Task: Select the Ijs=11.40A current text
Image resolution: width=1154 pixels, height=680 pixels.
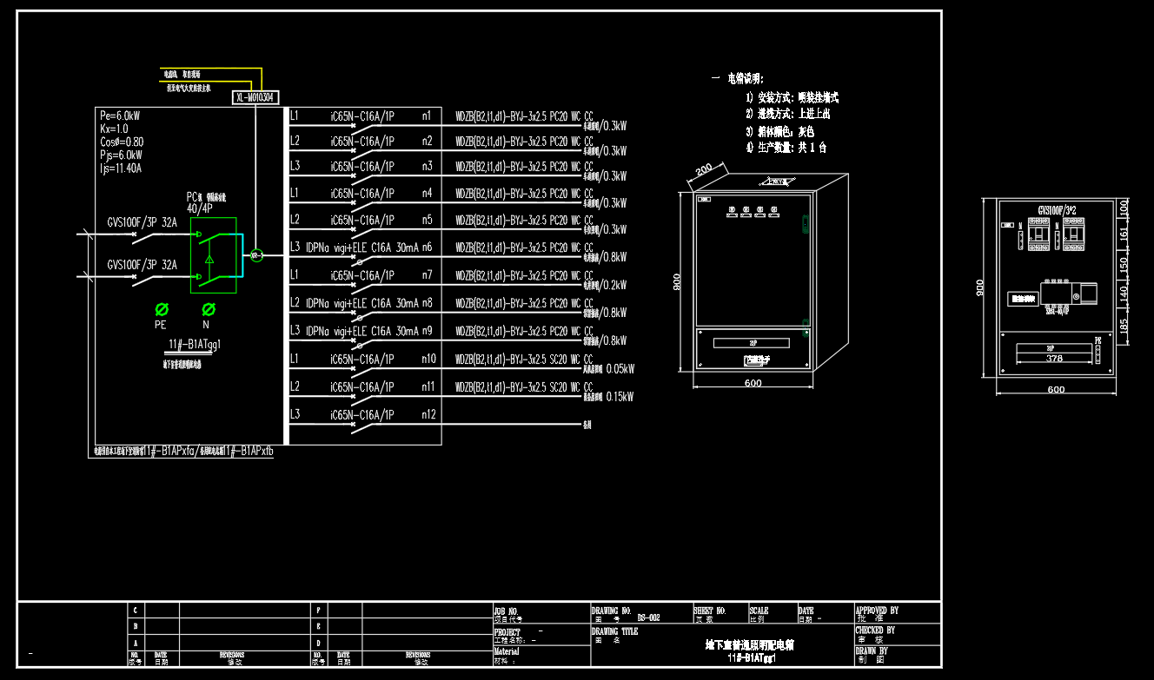Action: pos(121,168)
